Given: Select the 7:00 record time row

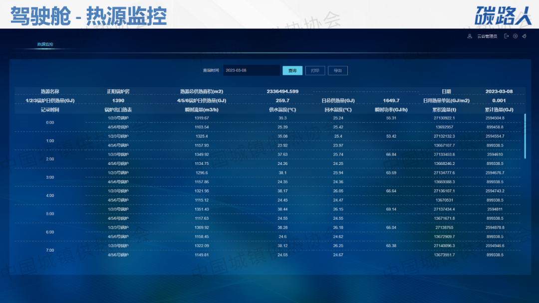Looking at the screenshot, I should click(x=50, y=250).
